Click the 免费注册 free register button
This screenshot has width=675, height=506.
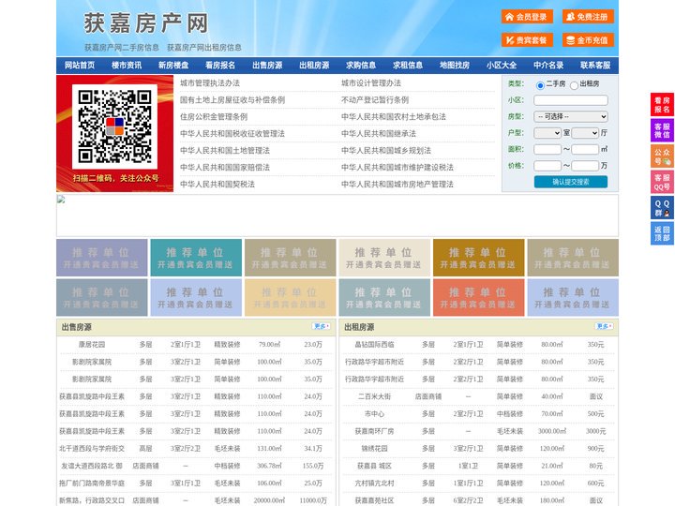(x=588, y=17)
